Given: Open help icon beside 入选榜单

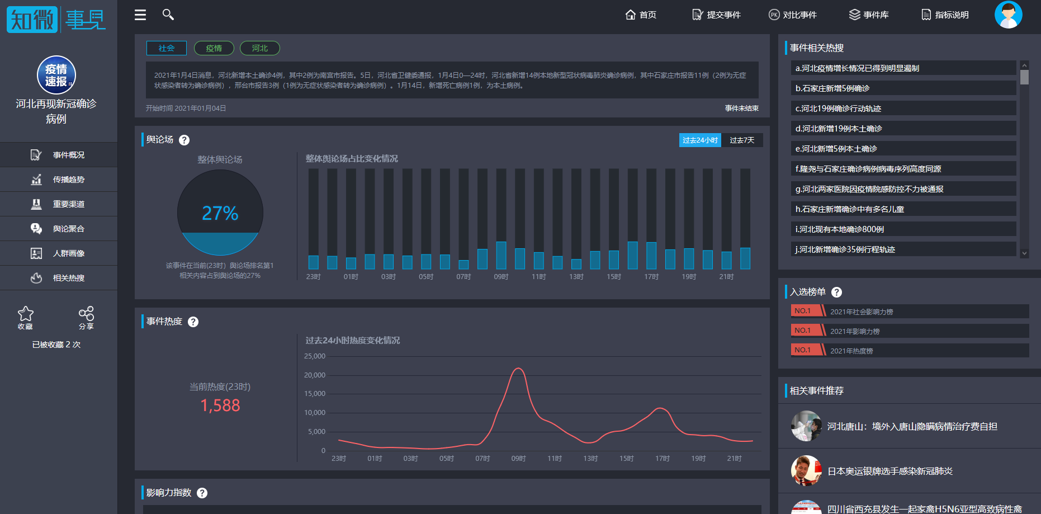Looking at the screenshot, I should pyautogui.click(x=836, y=293).
